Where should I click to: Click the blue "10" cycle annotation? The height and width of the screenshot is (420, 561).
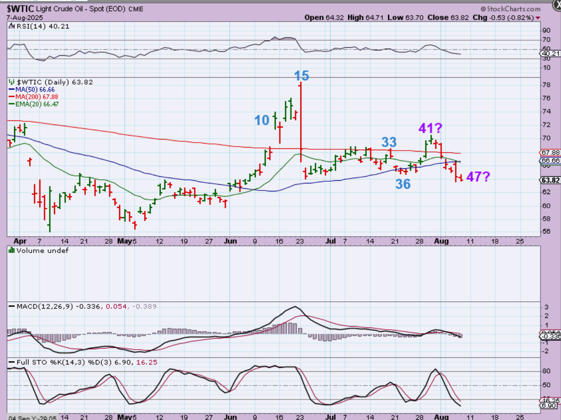pyautogui.click(x=261, y=120)
